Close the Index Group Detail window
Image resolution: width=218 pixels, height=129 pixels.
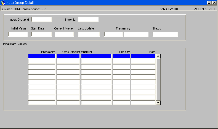coord(214,3)
